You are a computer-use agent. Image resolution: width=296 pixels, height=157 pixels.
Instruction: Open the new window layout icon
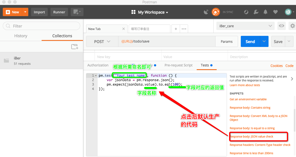coord(77,12)
